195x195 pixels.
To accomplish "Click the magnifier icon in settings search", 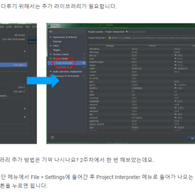I will click(51, 32).
